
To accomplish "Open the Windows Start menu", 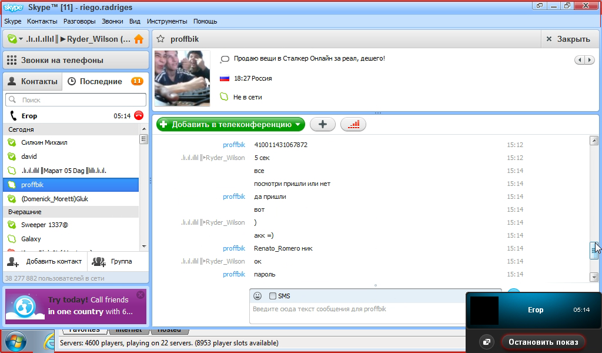I will pyautogui.click(x=15, y=341).
